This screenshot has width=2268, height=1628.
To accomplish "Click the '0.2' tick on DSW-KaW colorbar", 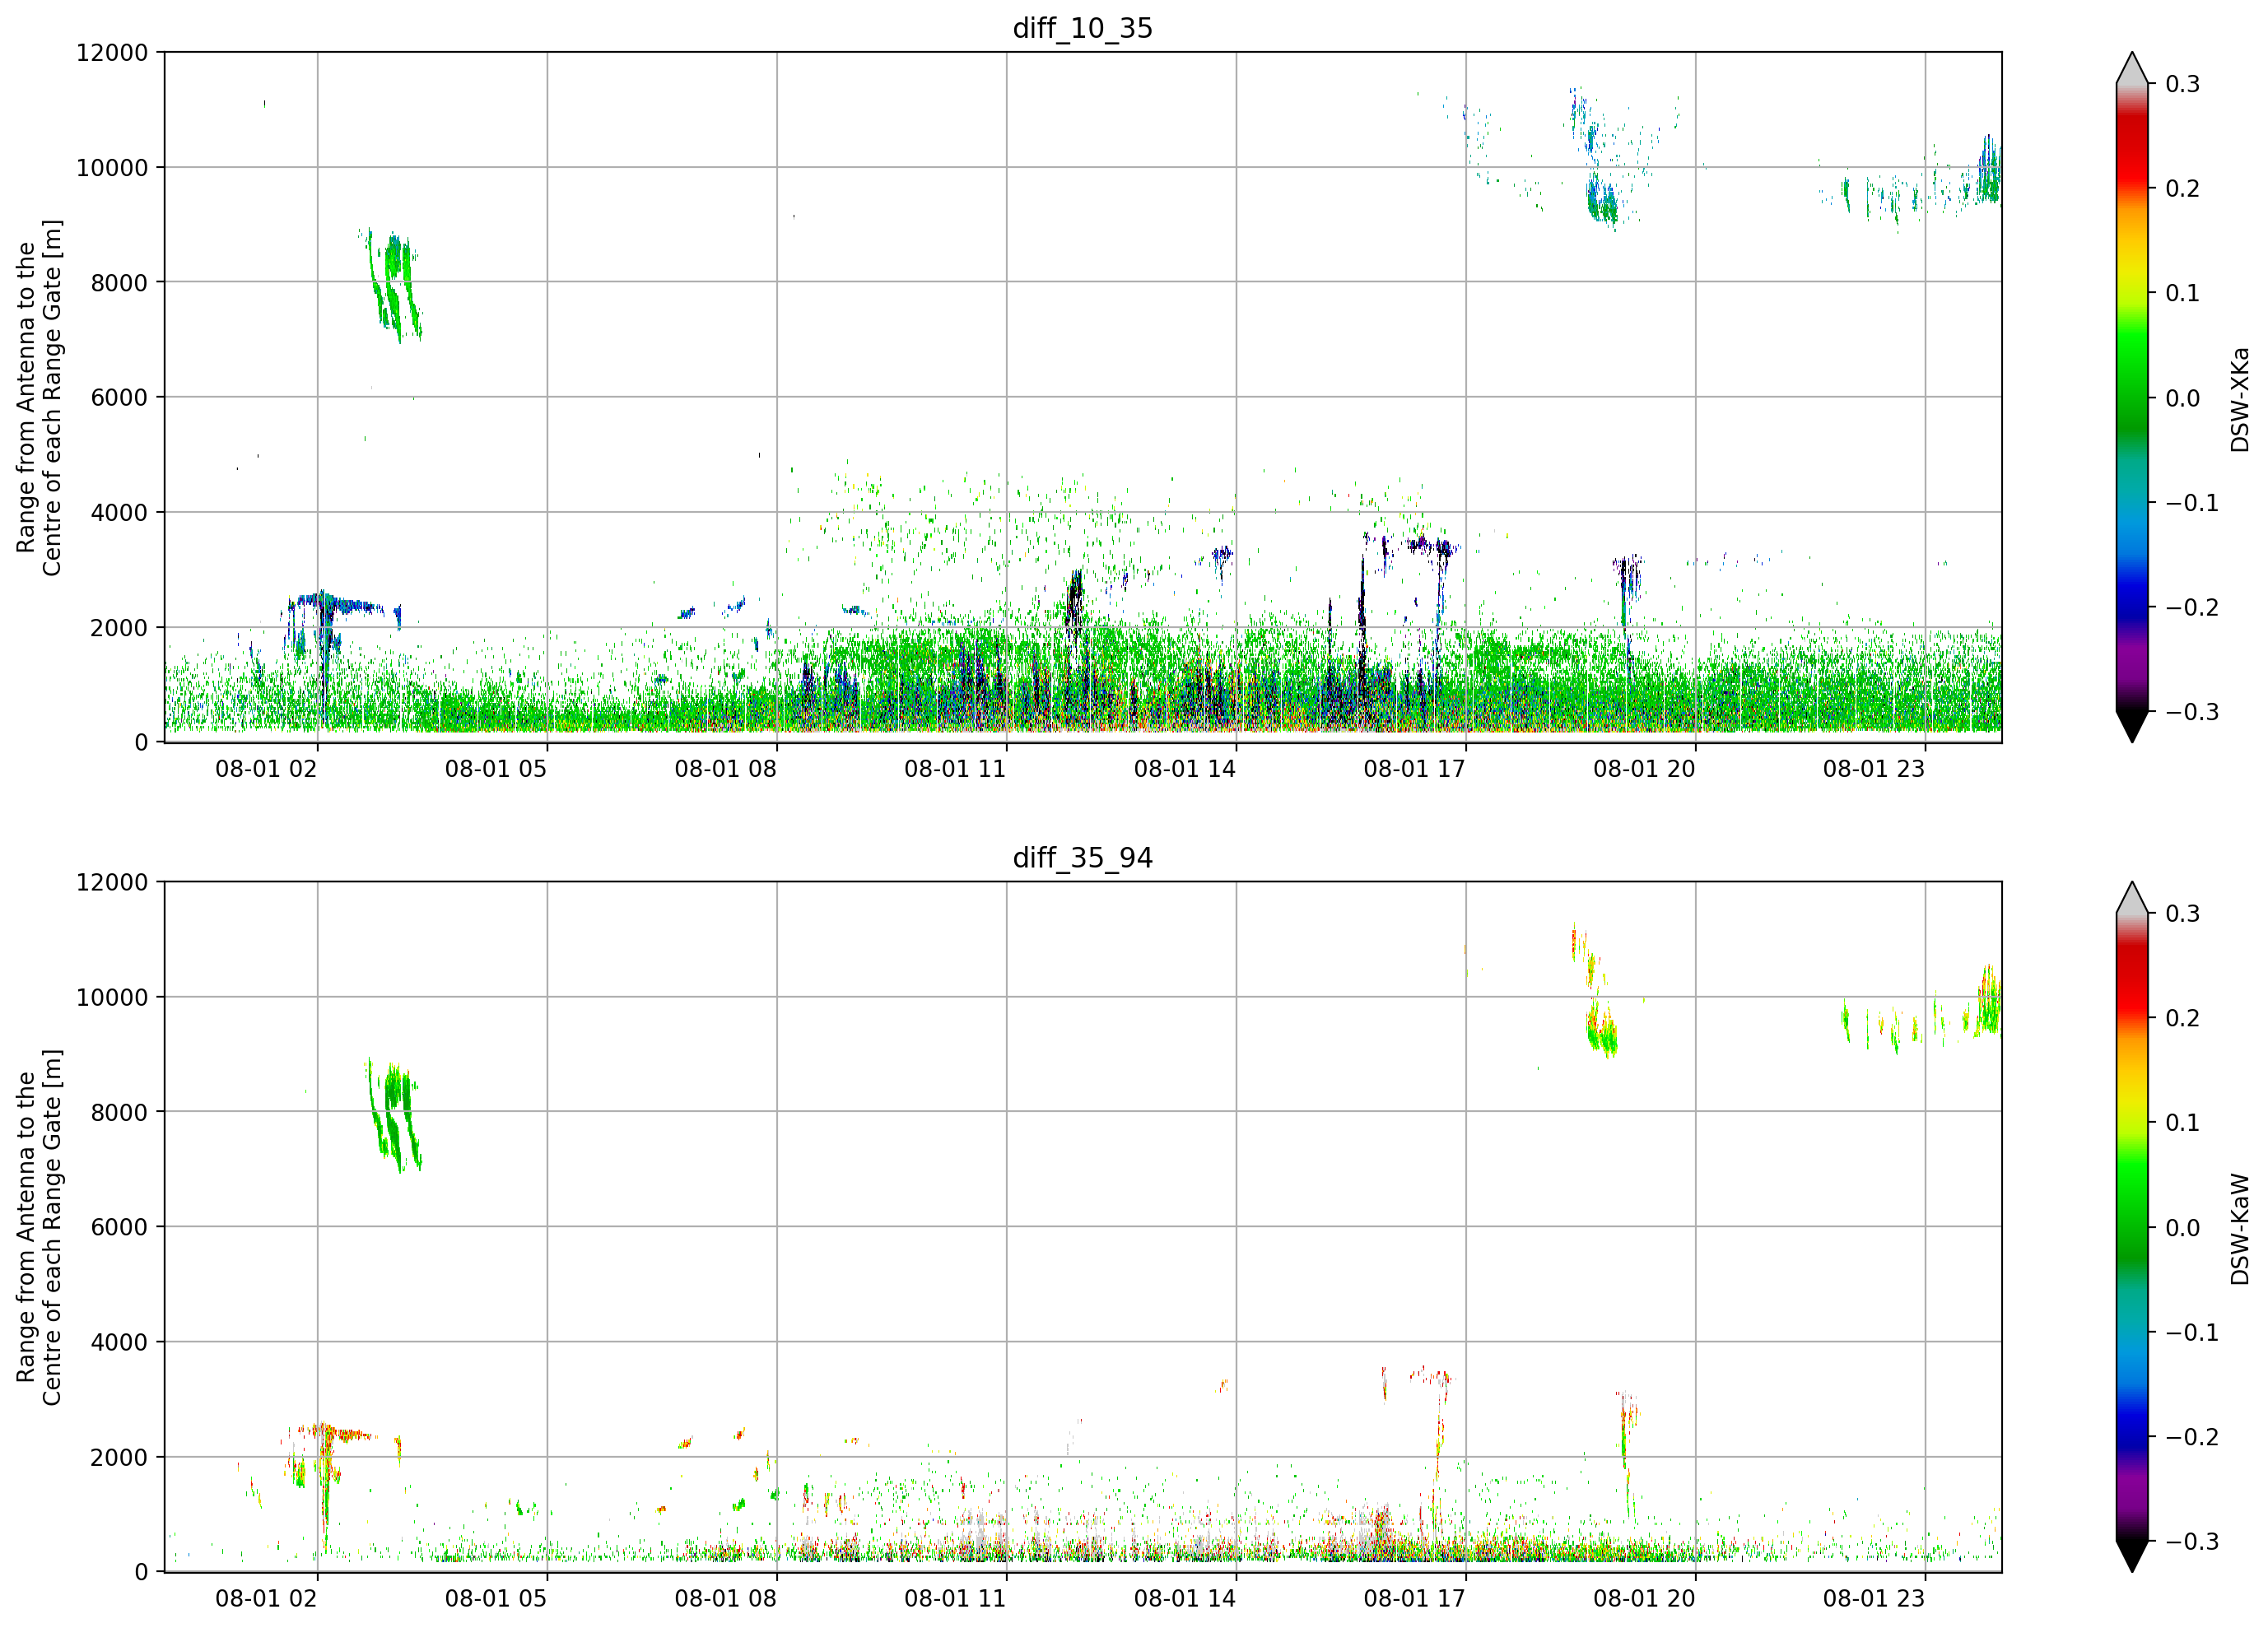I will [2183, 1018].
